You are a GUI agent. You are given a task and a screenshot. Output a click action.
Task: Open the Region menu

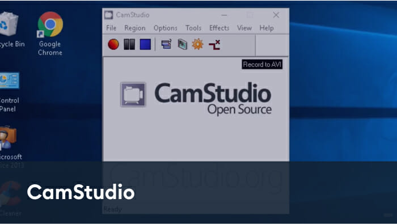tap(135, 28)
